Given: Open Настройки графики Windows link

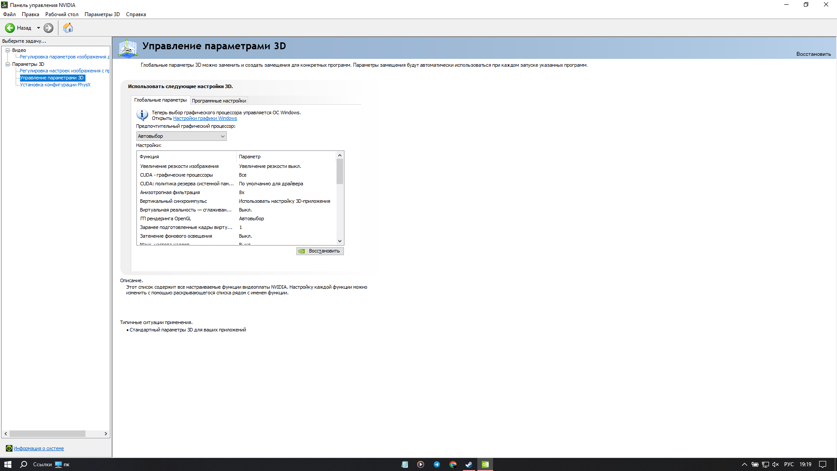Looking at the screenshot, I should [205, 118].
